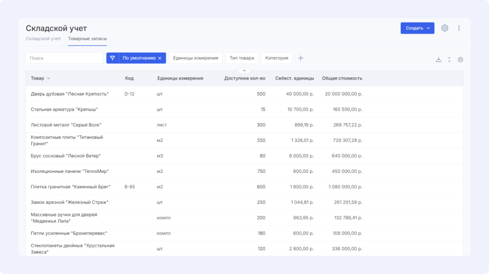Screen dimensions: 489x274
Task: Select the "Товарные запасы" tab
Action: [87, 39]
